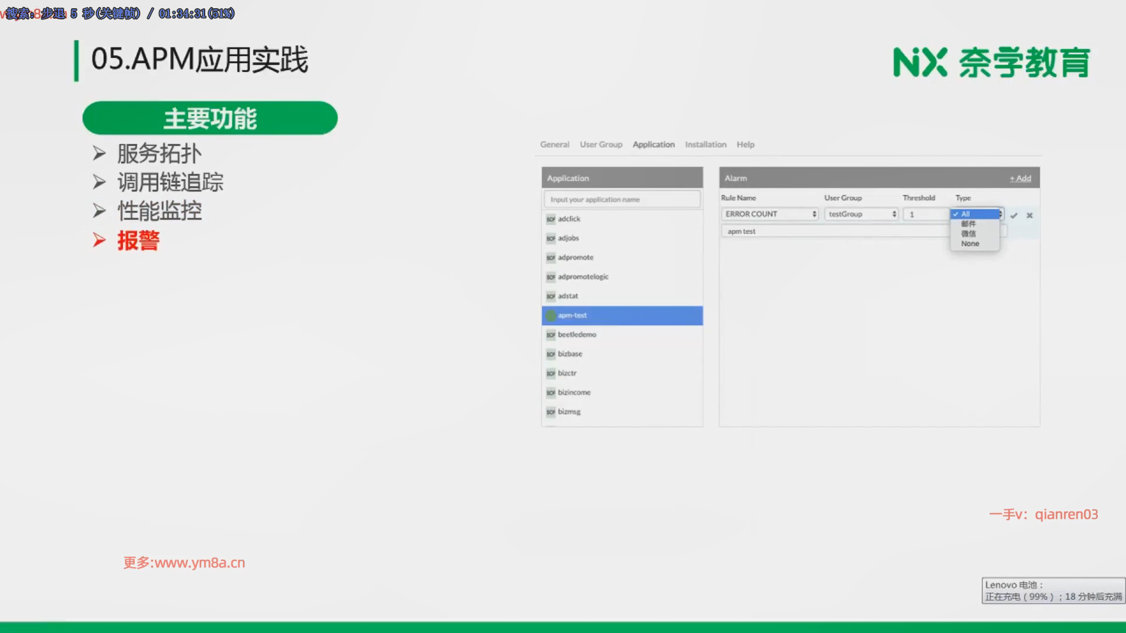Click the bizmsg application icon
Viewport: 1126px width, 633px height.
tap(551, 412)
